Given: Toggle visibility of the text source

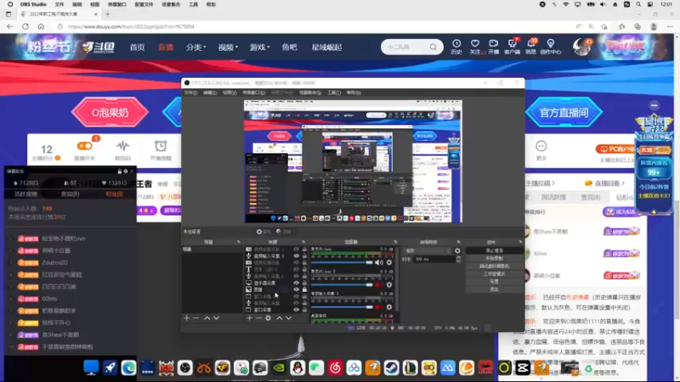Looking at the screenshot, I should [x=296, y=269].
